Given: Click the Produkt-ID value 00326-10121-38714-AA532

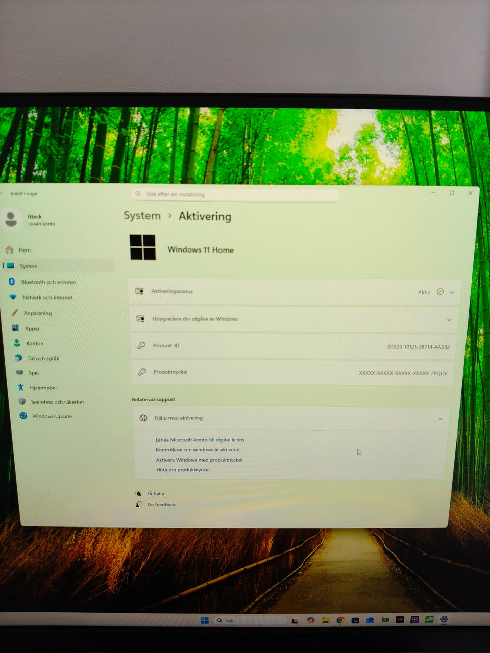Looking at the screenshot, I should pos(419,347).
